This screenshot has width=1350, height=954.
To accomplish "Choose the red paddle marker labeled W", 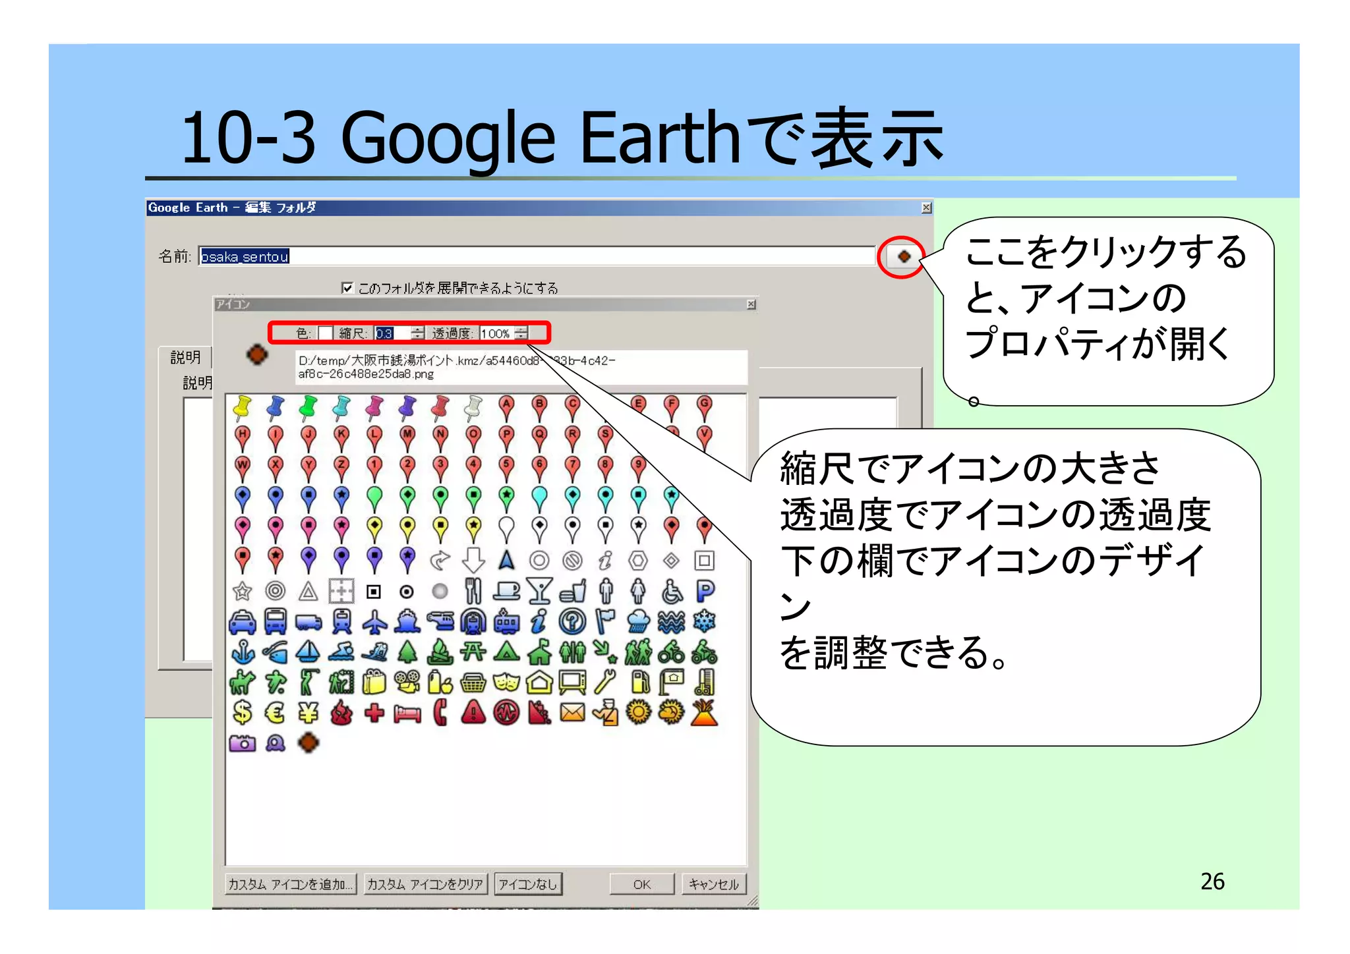I will pyautogui.click(x=243, y=468).
